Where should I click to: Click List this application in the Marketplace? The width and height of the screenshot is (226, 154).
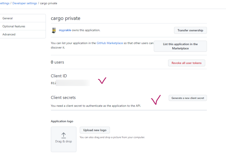point(180,46)
